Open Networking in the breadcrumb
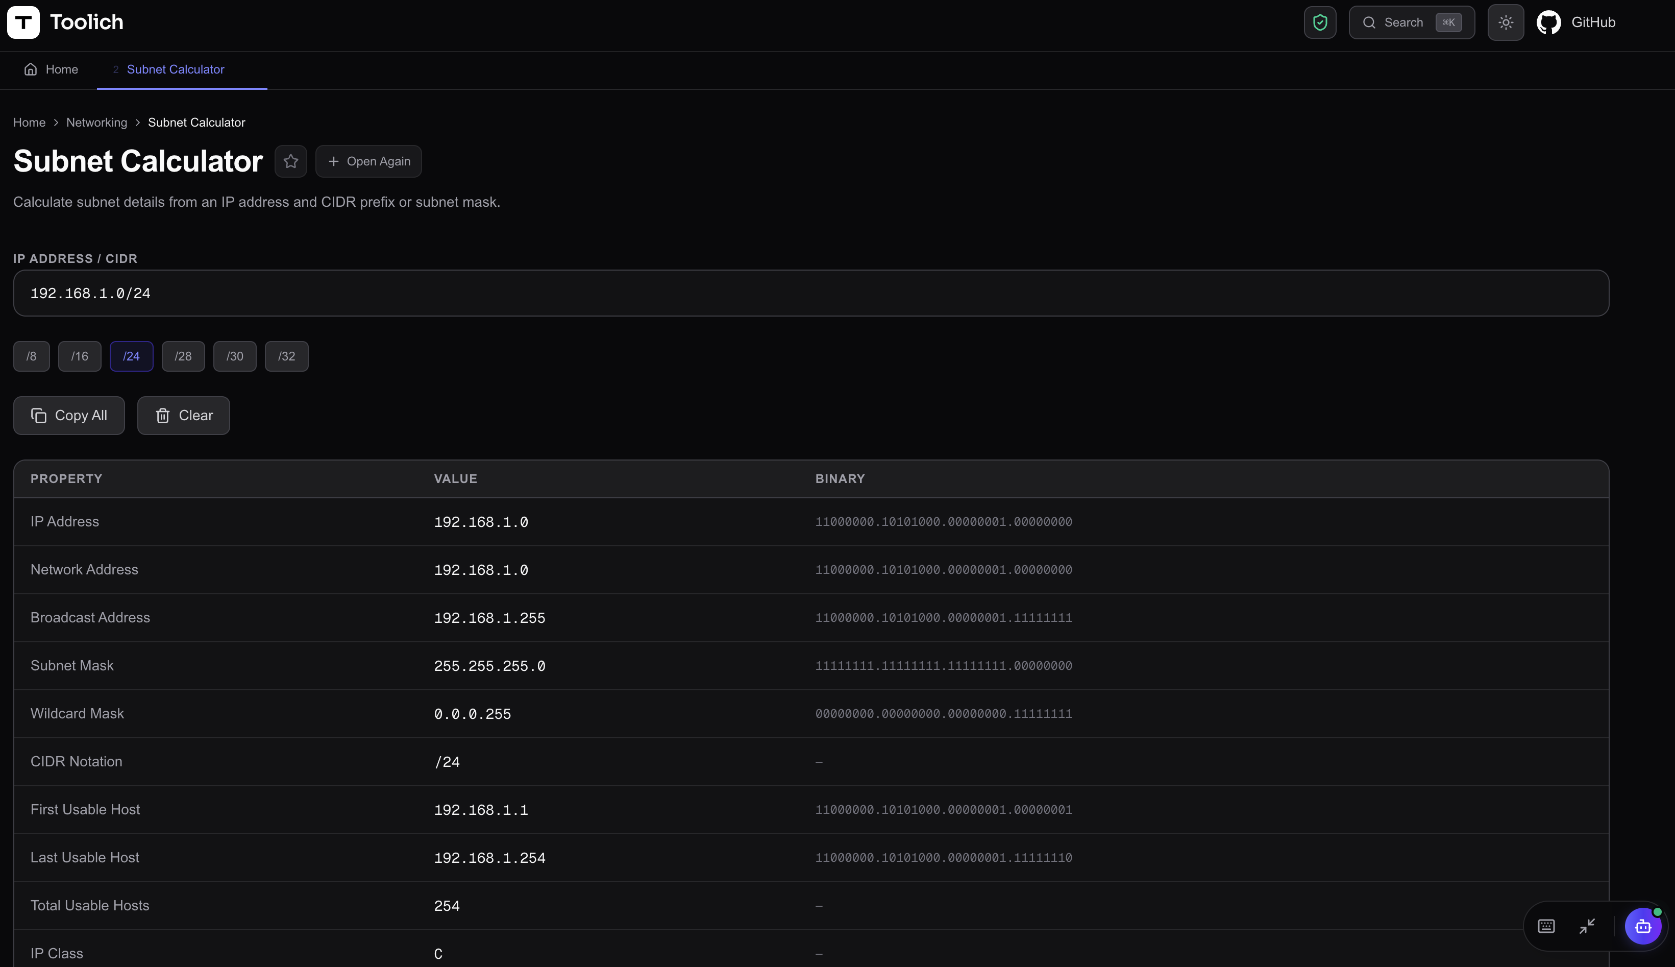The image size is (1675, 967). pyautogui.click(x=96, y=123)
